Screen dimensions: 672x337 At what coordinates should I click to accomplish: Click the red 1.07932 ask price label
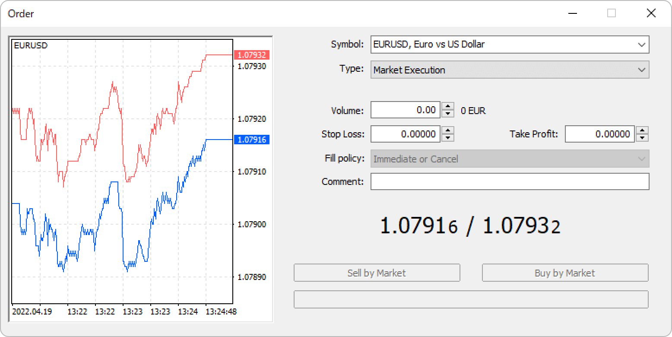point(251,55)
